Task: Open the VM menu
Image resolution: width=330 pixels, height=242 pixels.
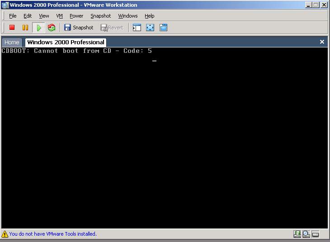Action: point(60,16)
